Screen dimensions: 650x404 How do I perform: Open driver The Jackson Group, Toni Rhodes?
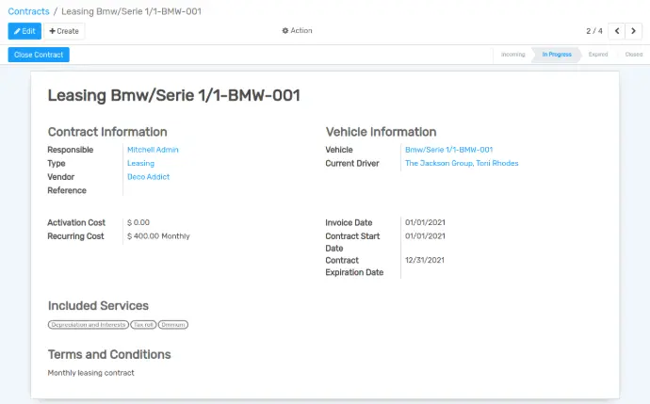pyautogui.click(x=462, y=163)
